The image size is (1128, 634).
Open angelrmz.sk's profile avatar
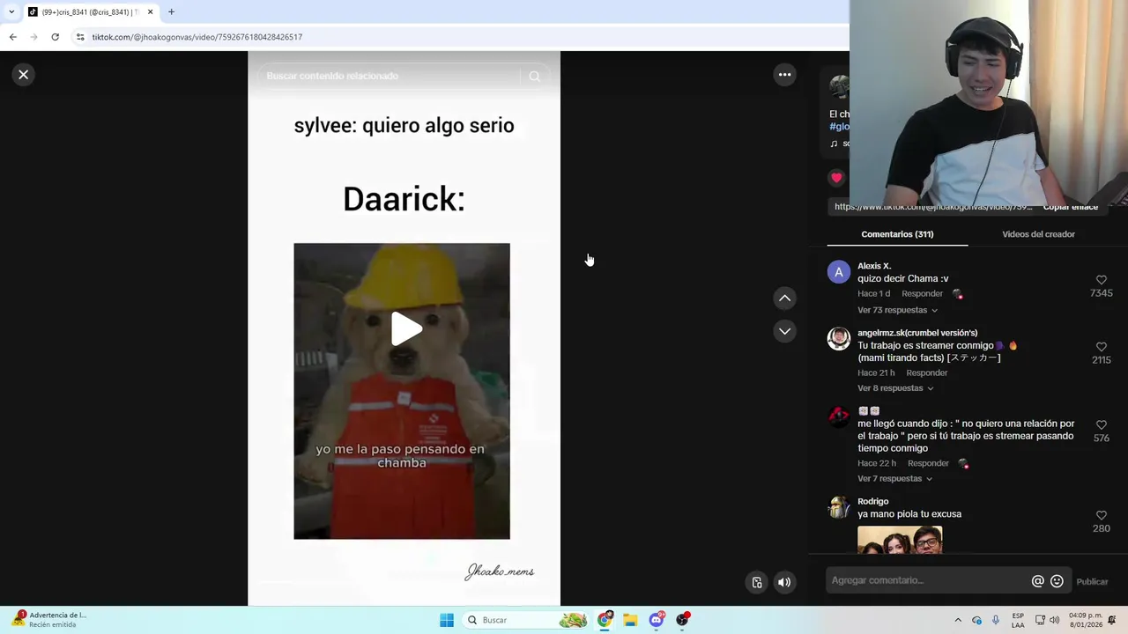point(839,339)
